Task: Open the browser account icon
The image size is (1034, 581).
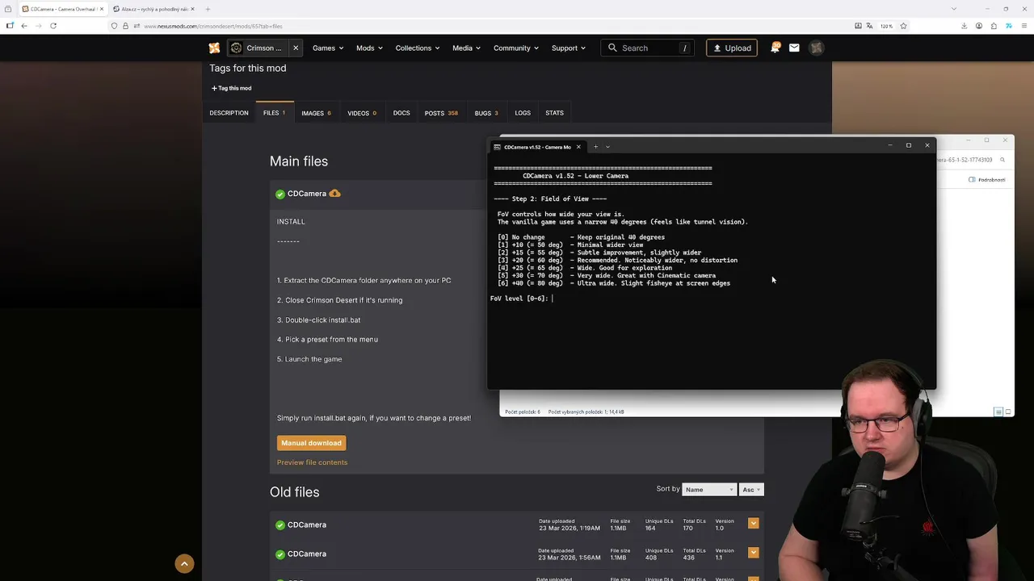Action: click(x=978, y=26)
